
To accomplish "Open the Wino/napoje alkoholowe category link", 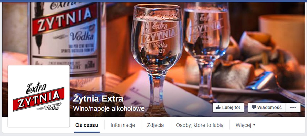I will (x=109, y=109).
